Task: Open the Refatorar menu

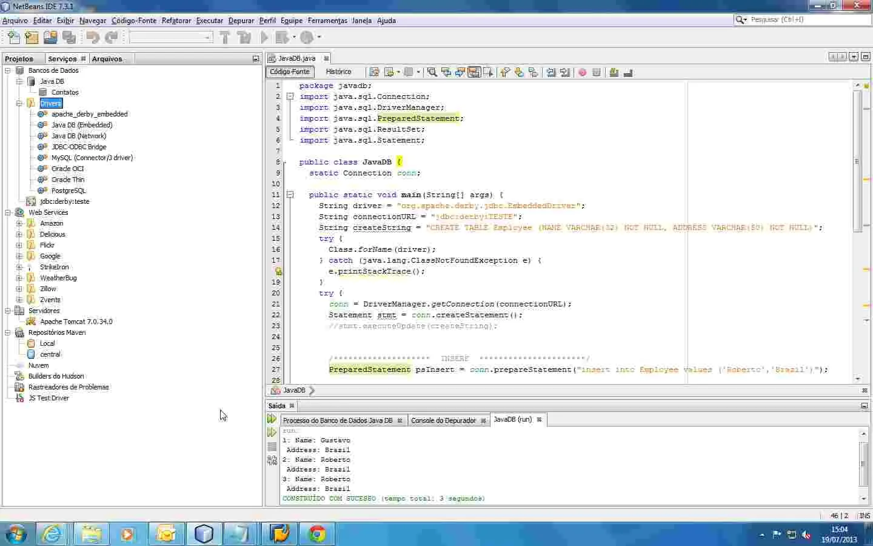Action: click(176, 21)
